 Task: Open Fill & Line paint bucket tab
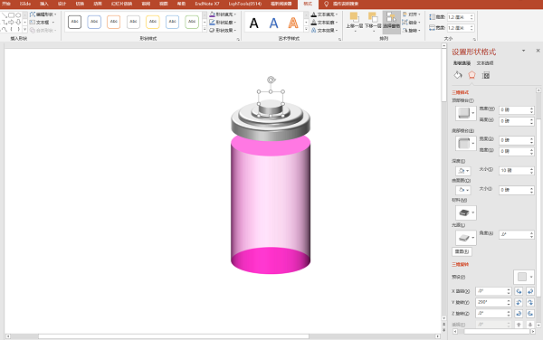(458, 75)
